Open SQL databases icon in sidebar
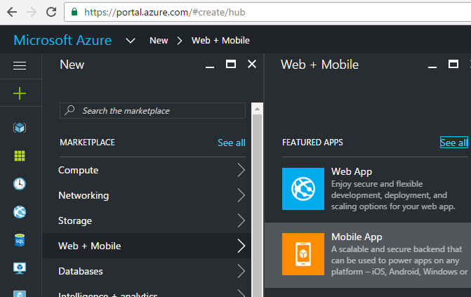 click(20, 240)
